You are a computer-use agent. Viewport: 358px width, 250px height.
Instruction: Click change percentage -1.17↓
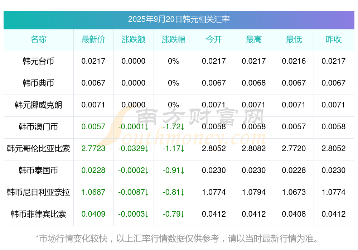click(x=174, y=149)
